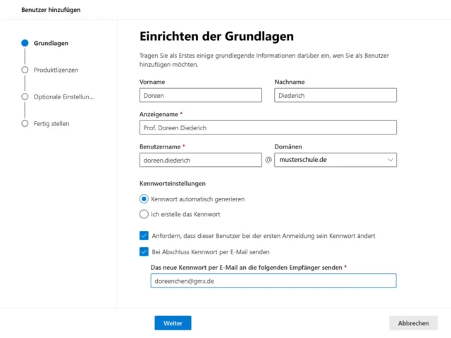
Task: Choose 'Ich erstelle das Kennwort' radio option
Action: 144,214
